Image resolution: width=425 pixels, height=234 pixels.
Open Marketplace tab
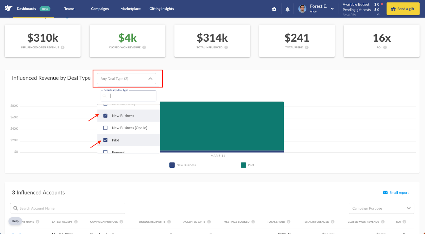point(130,9)
